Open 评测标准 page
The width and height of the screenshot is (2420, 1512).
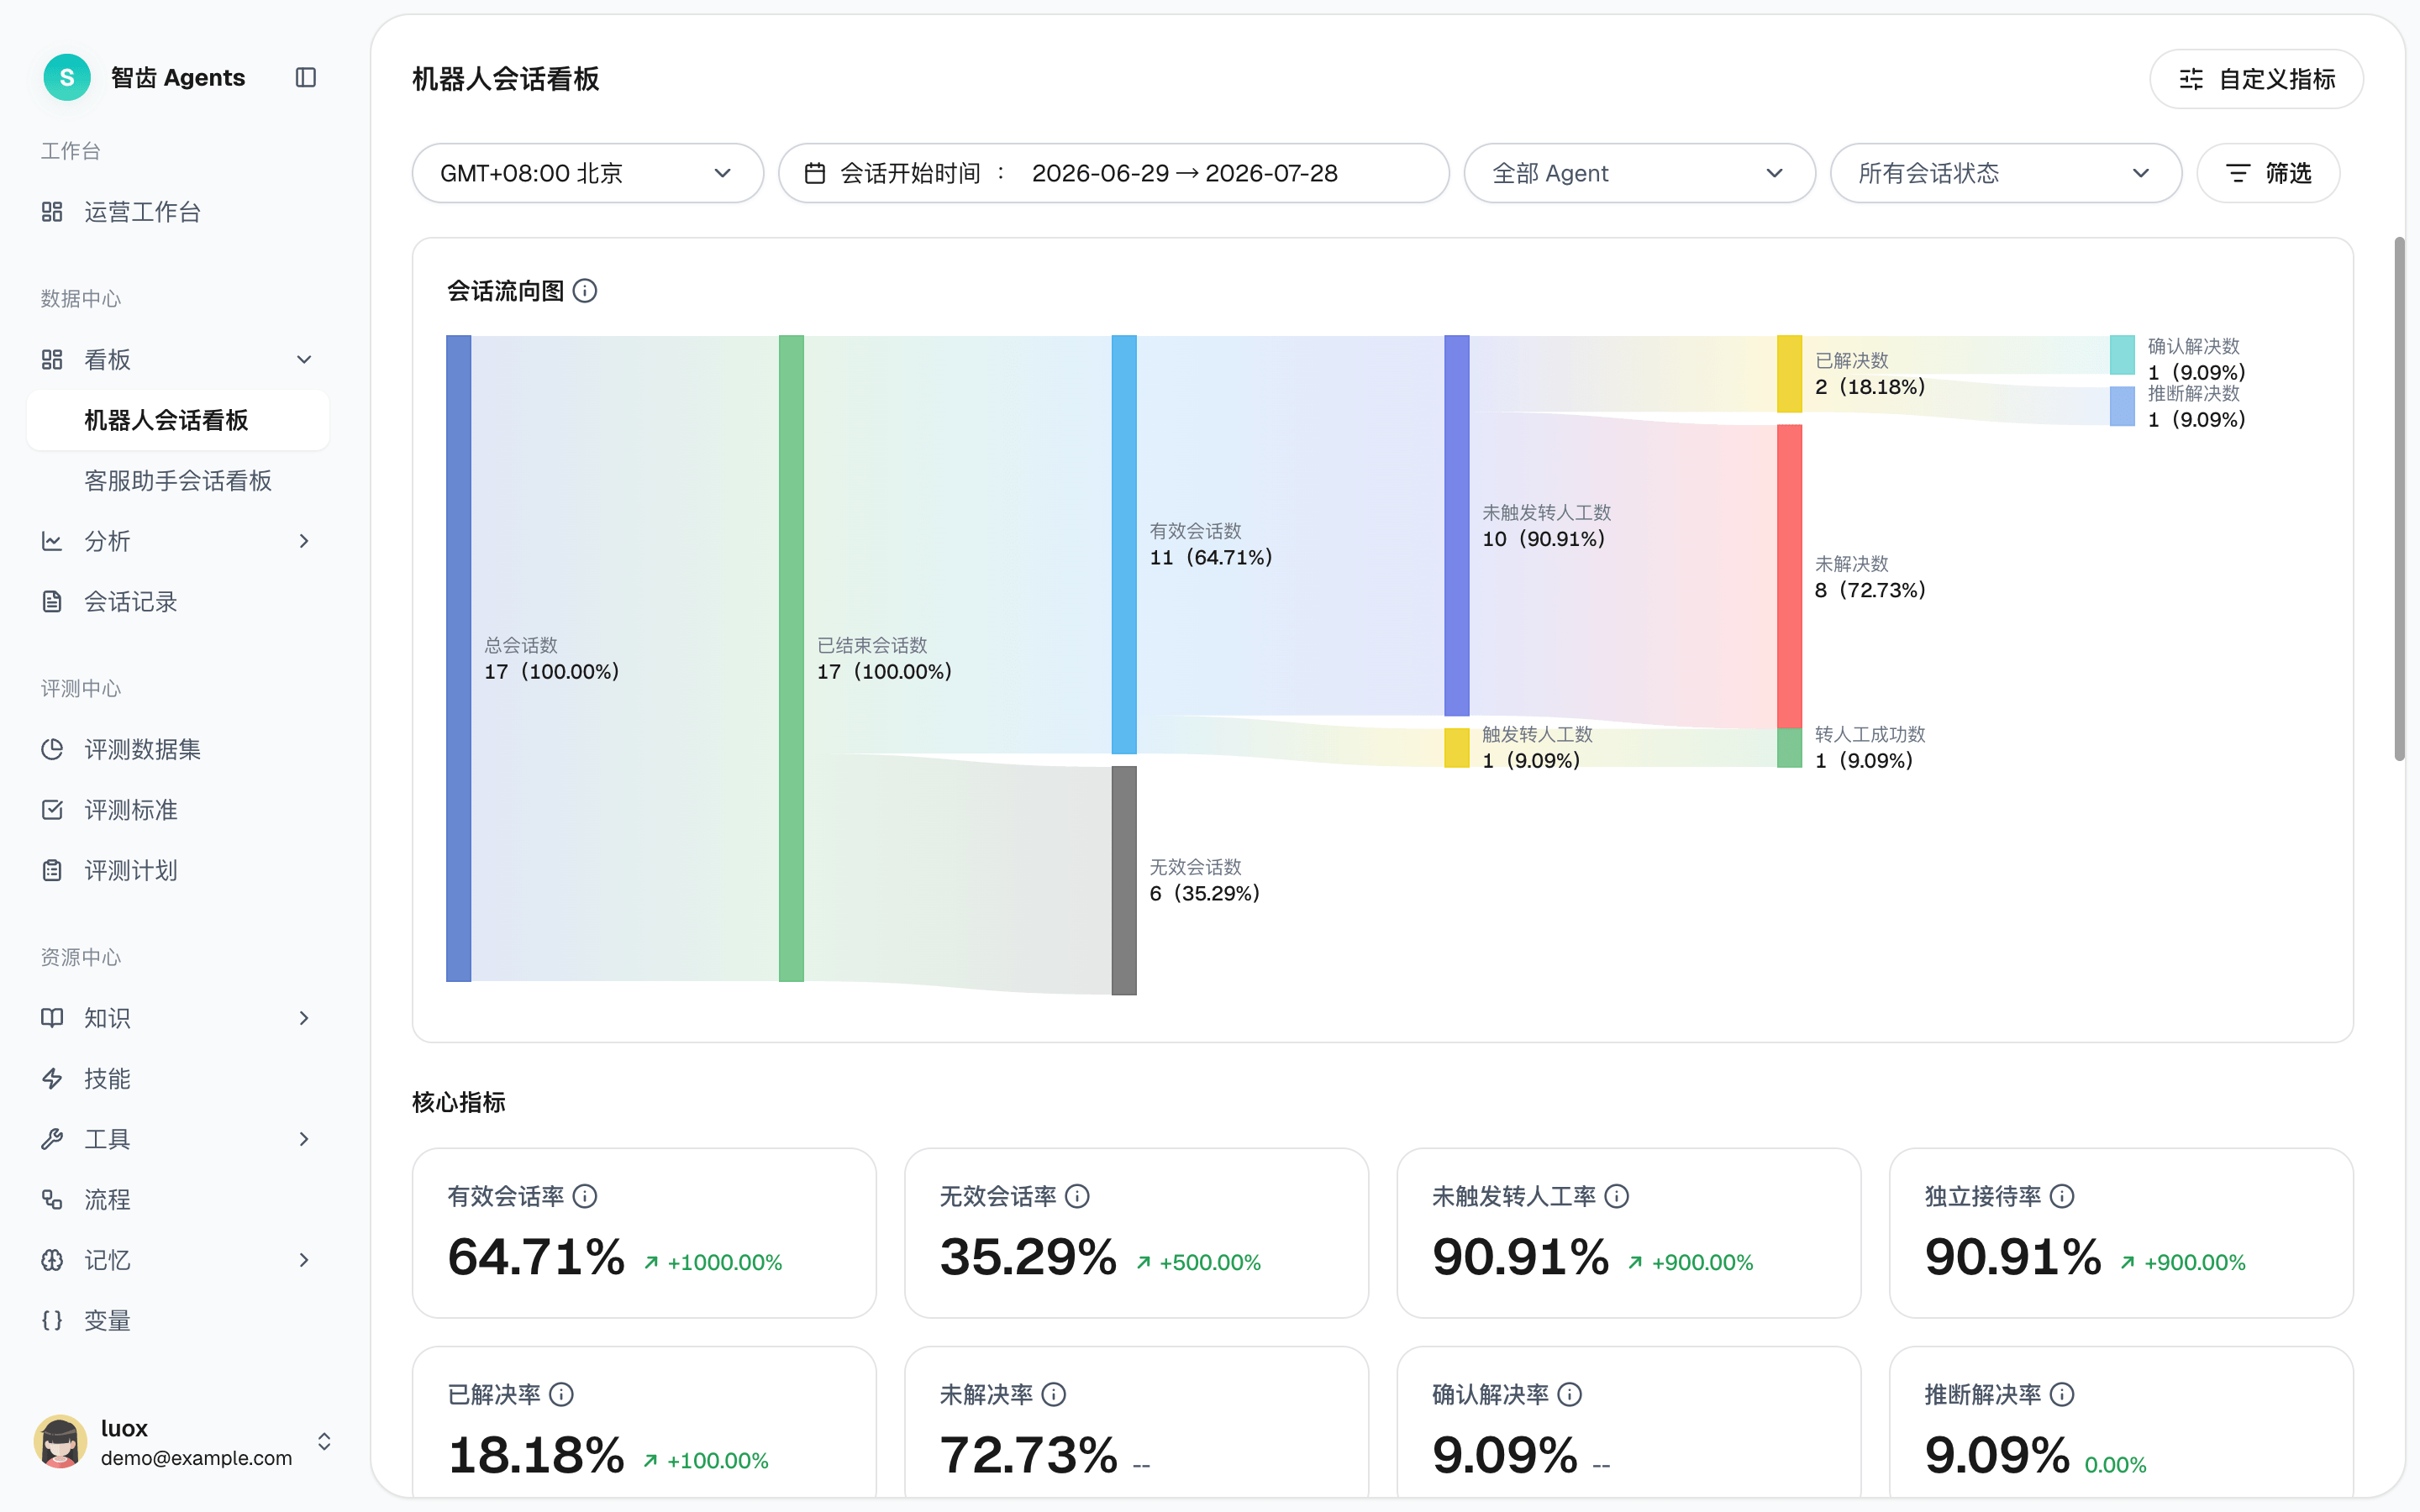click(178, 810)
